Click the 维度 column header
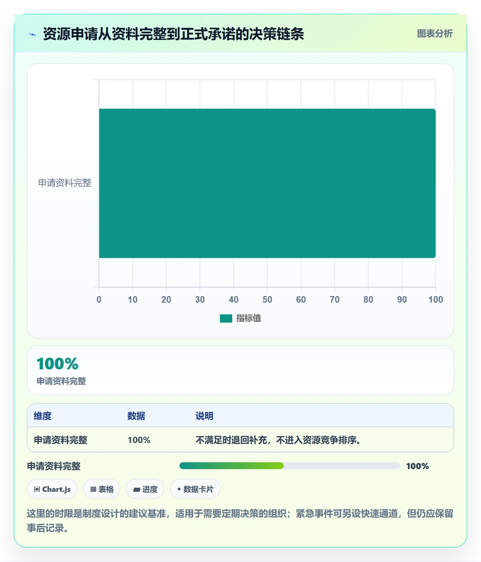This screenshot has height=562, width=481. pyautogui.click(x=43, y=416)
